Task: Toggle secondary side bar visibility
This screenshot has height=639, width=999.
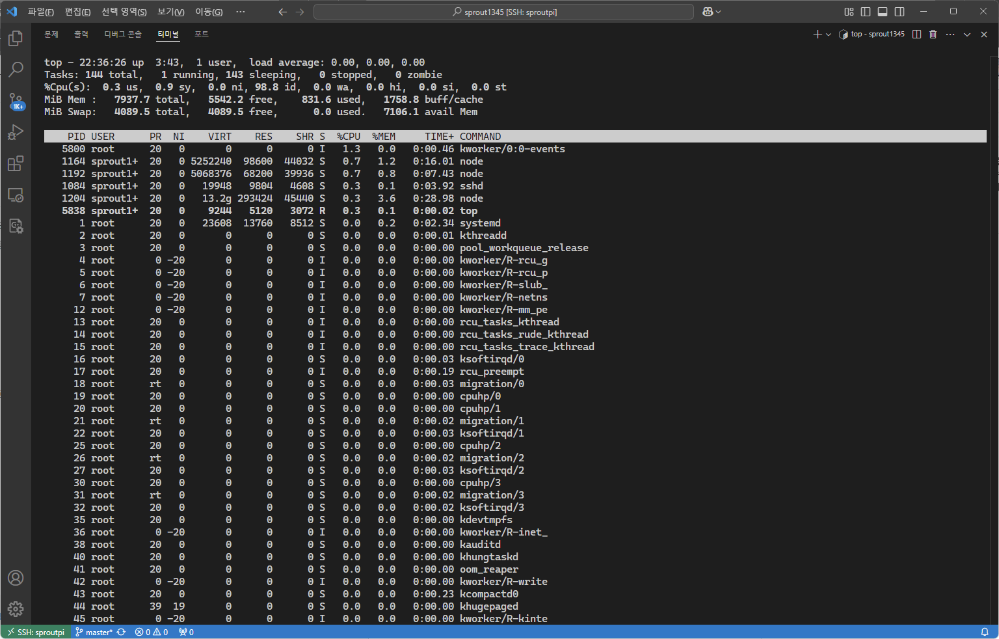Action: (x=899, y=12)
